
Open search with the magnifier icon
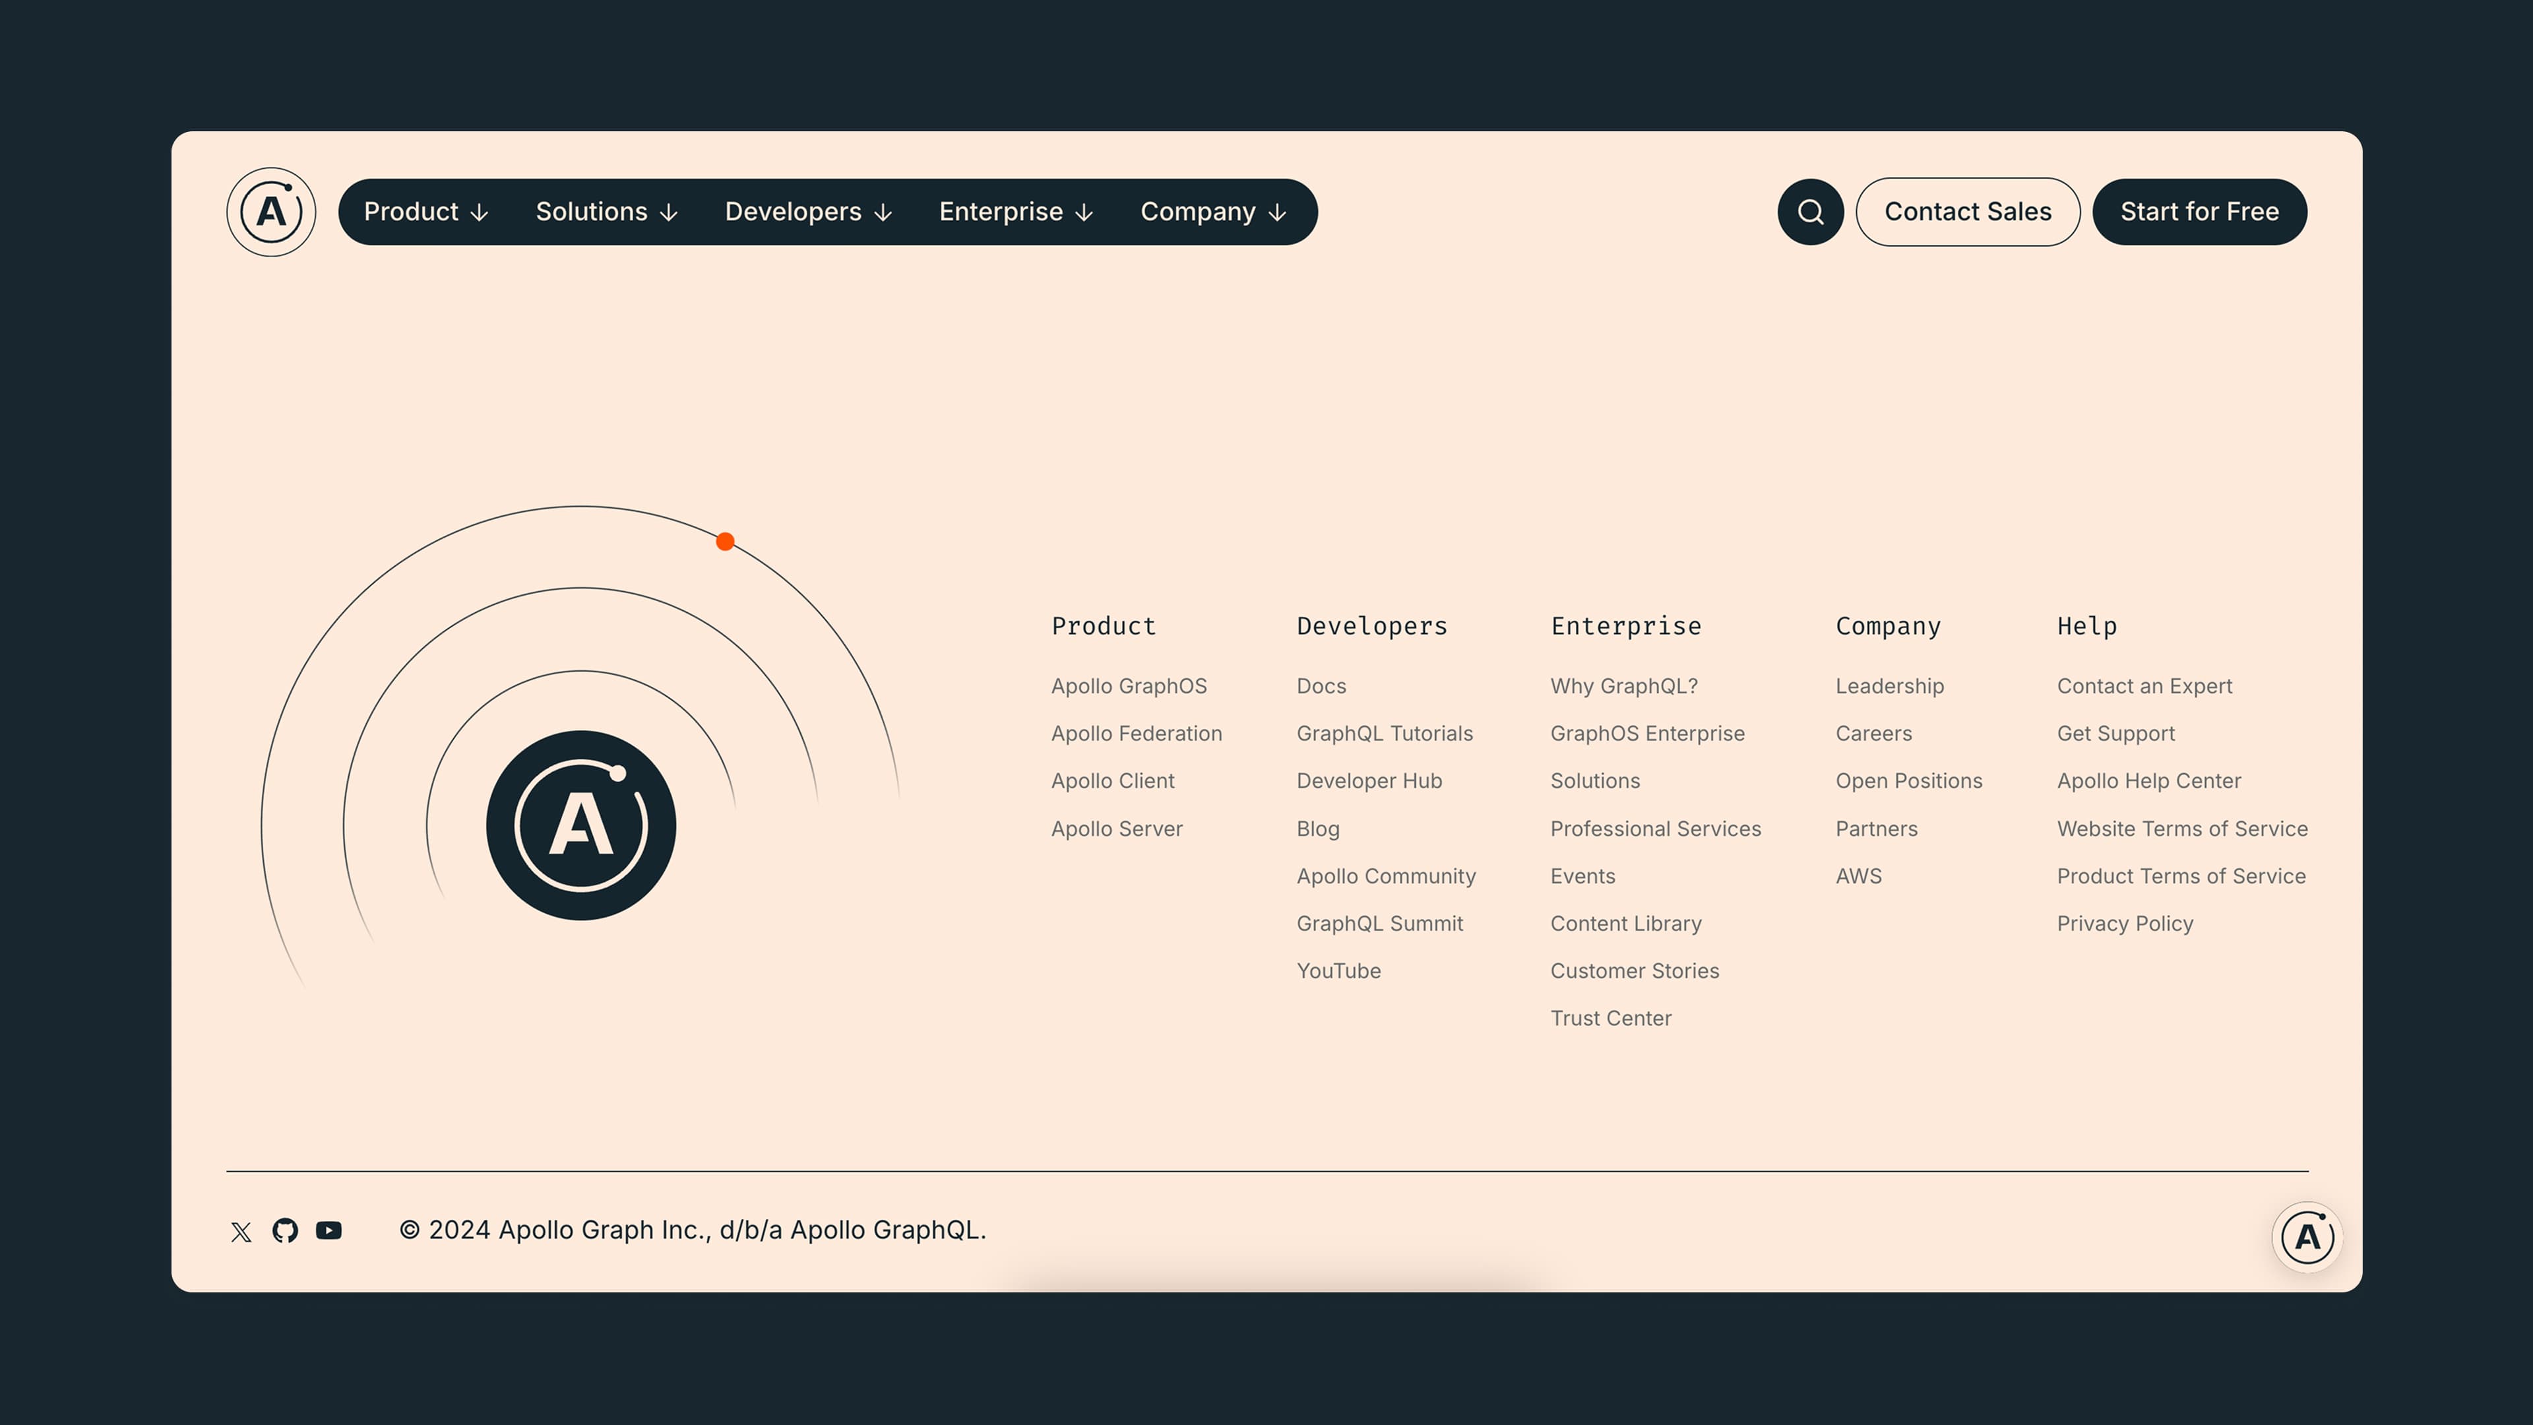1810,211
